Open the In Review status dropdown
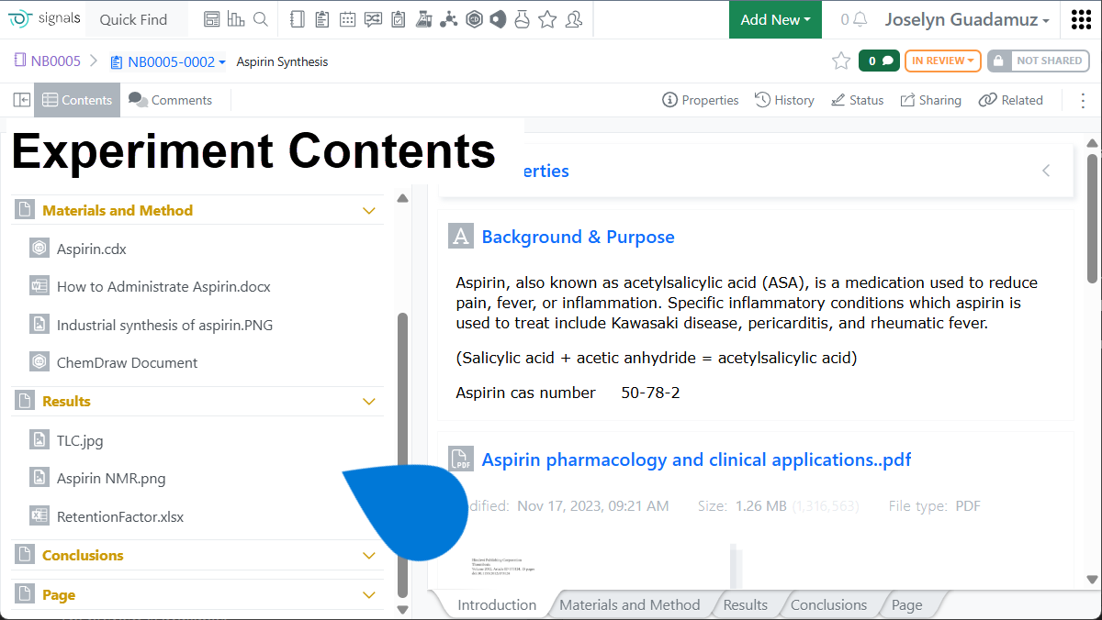1102x620 pixels. [x=942, y=61]
